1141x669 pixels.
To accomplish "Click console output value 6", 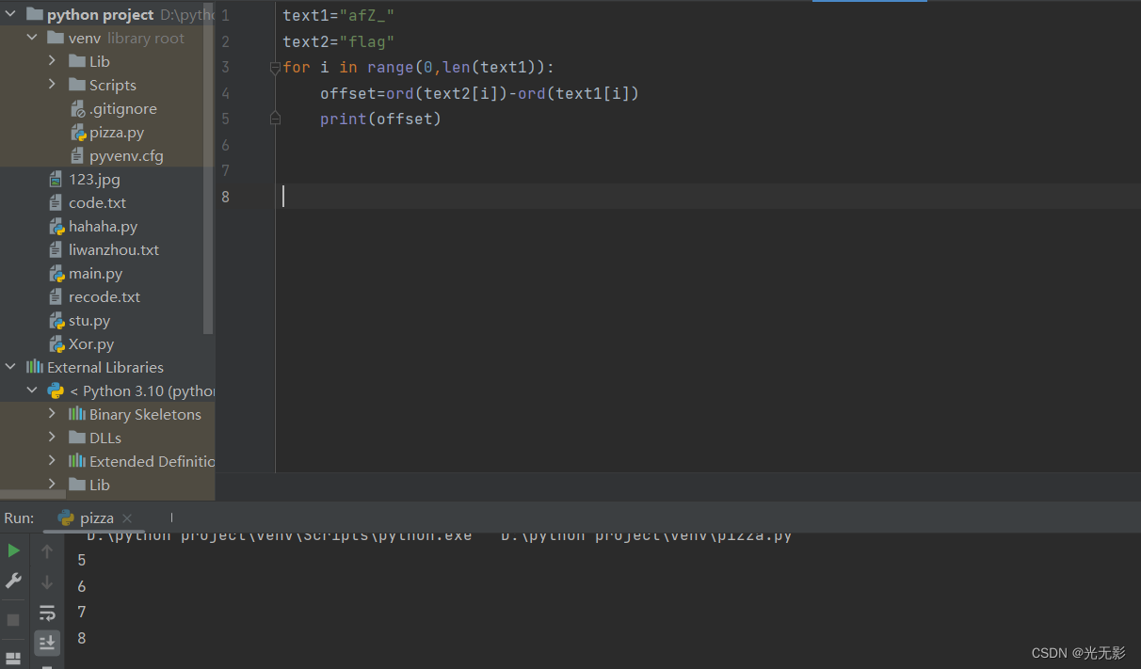I will pos(82,586).
